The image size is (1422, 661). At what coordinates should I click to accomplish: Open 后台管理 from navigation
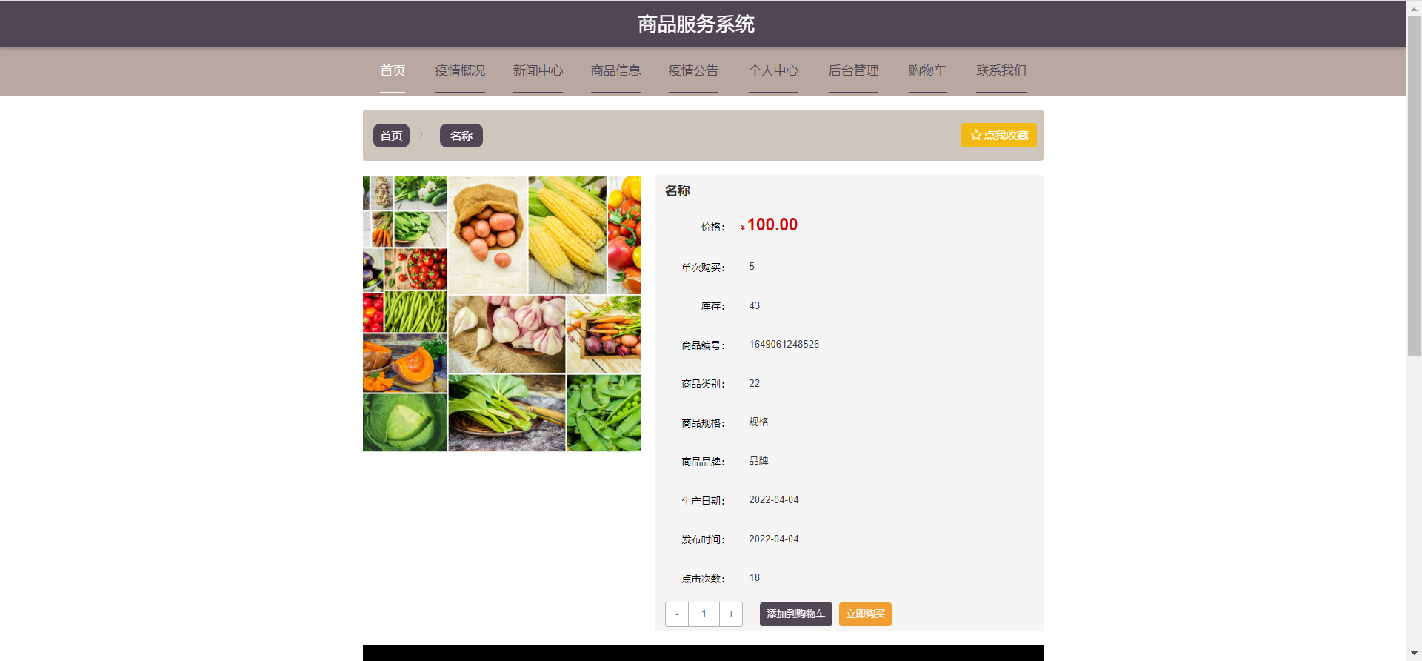[853, 70]
